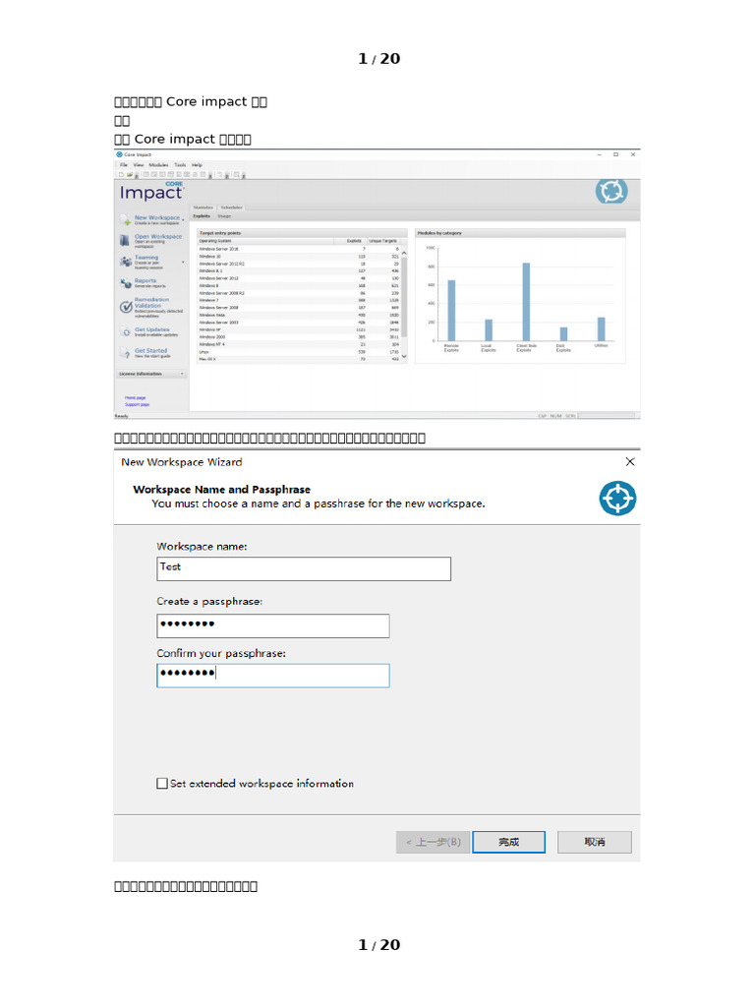Switch to the Statistics tab

203,207
